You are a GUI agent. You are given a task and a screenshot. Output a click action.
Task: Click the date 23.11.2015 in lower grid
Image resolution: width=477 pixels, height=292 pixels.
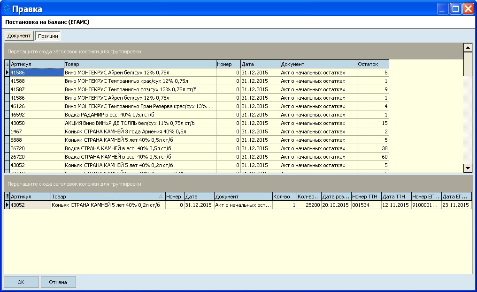[457, 205]
